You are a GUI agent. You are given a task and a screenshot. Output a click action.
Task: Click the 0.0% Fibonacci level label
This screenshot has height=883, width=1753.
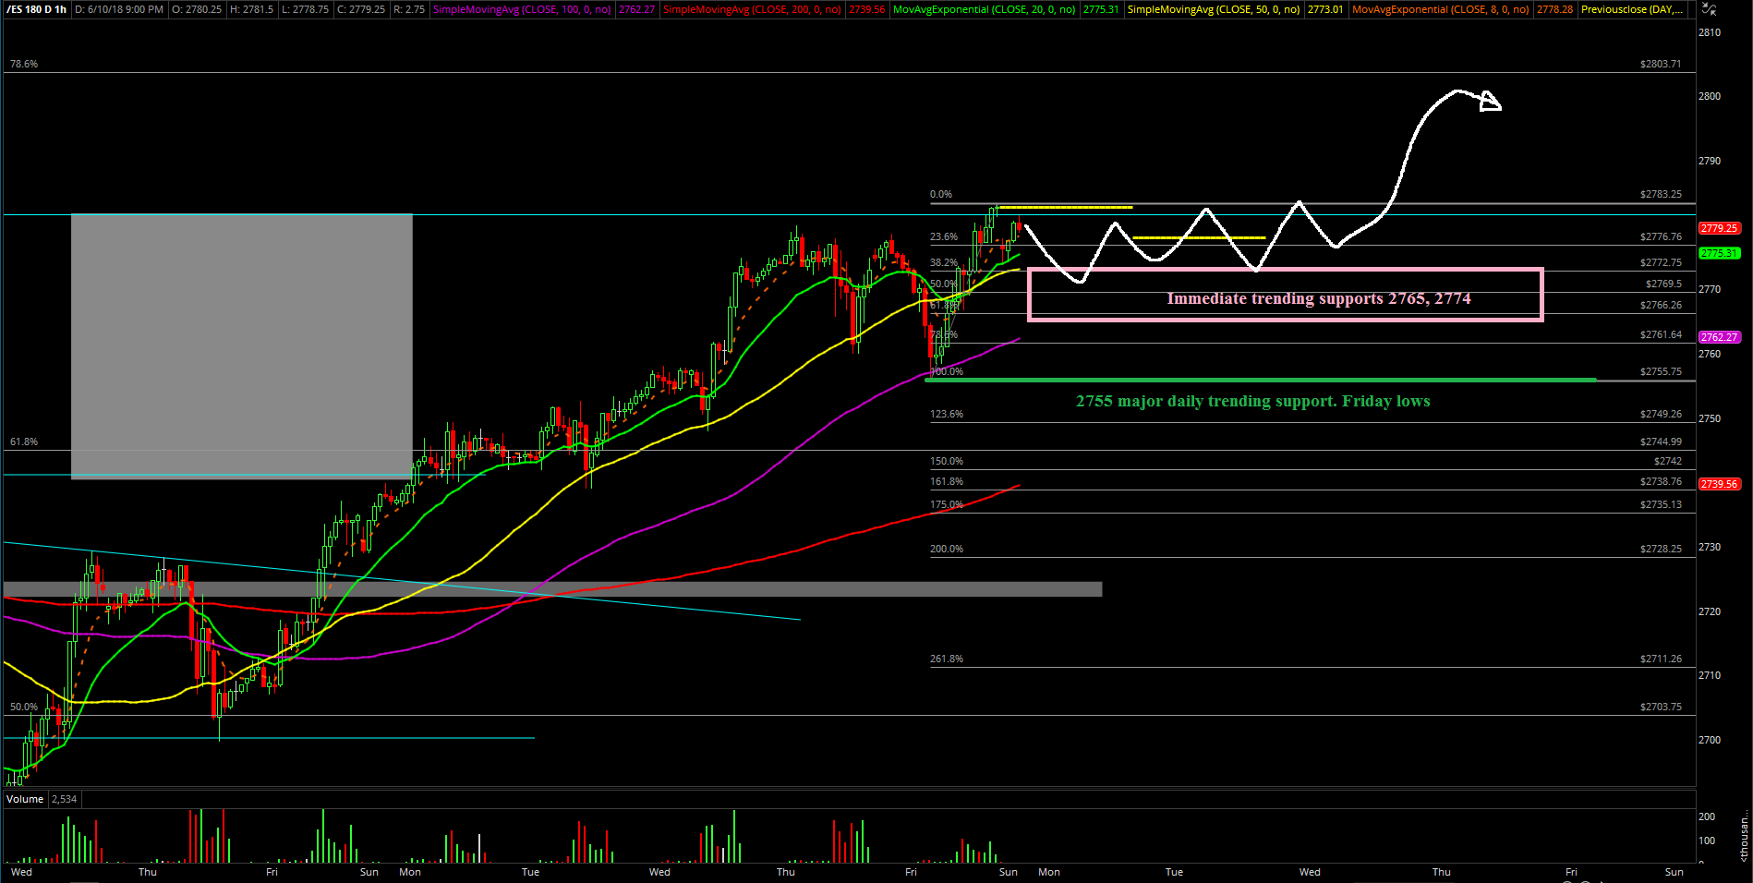coord(941,194)
